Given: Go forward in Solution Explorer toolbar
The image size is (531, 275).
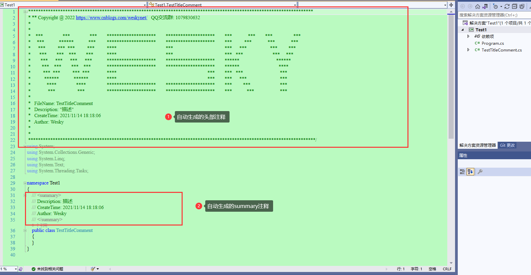Looking at the screenshot, I should pyautogui.click(x=470, y=6).
